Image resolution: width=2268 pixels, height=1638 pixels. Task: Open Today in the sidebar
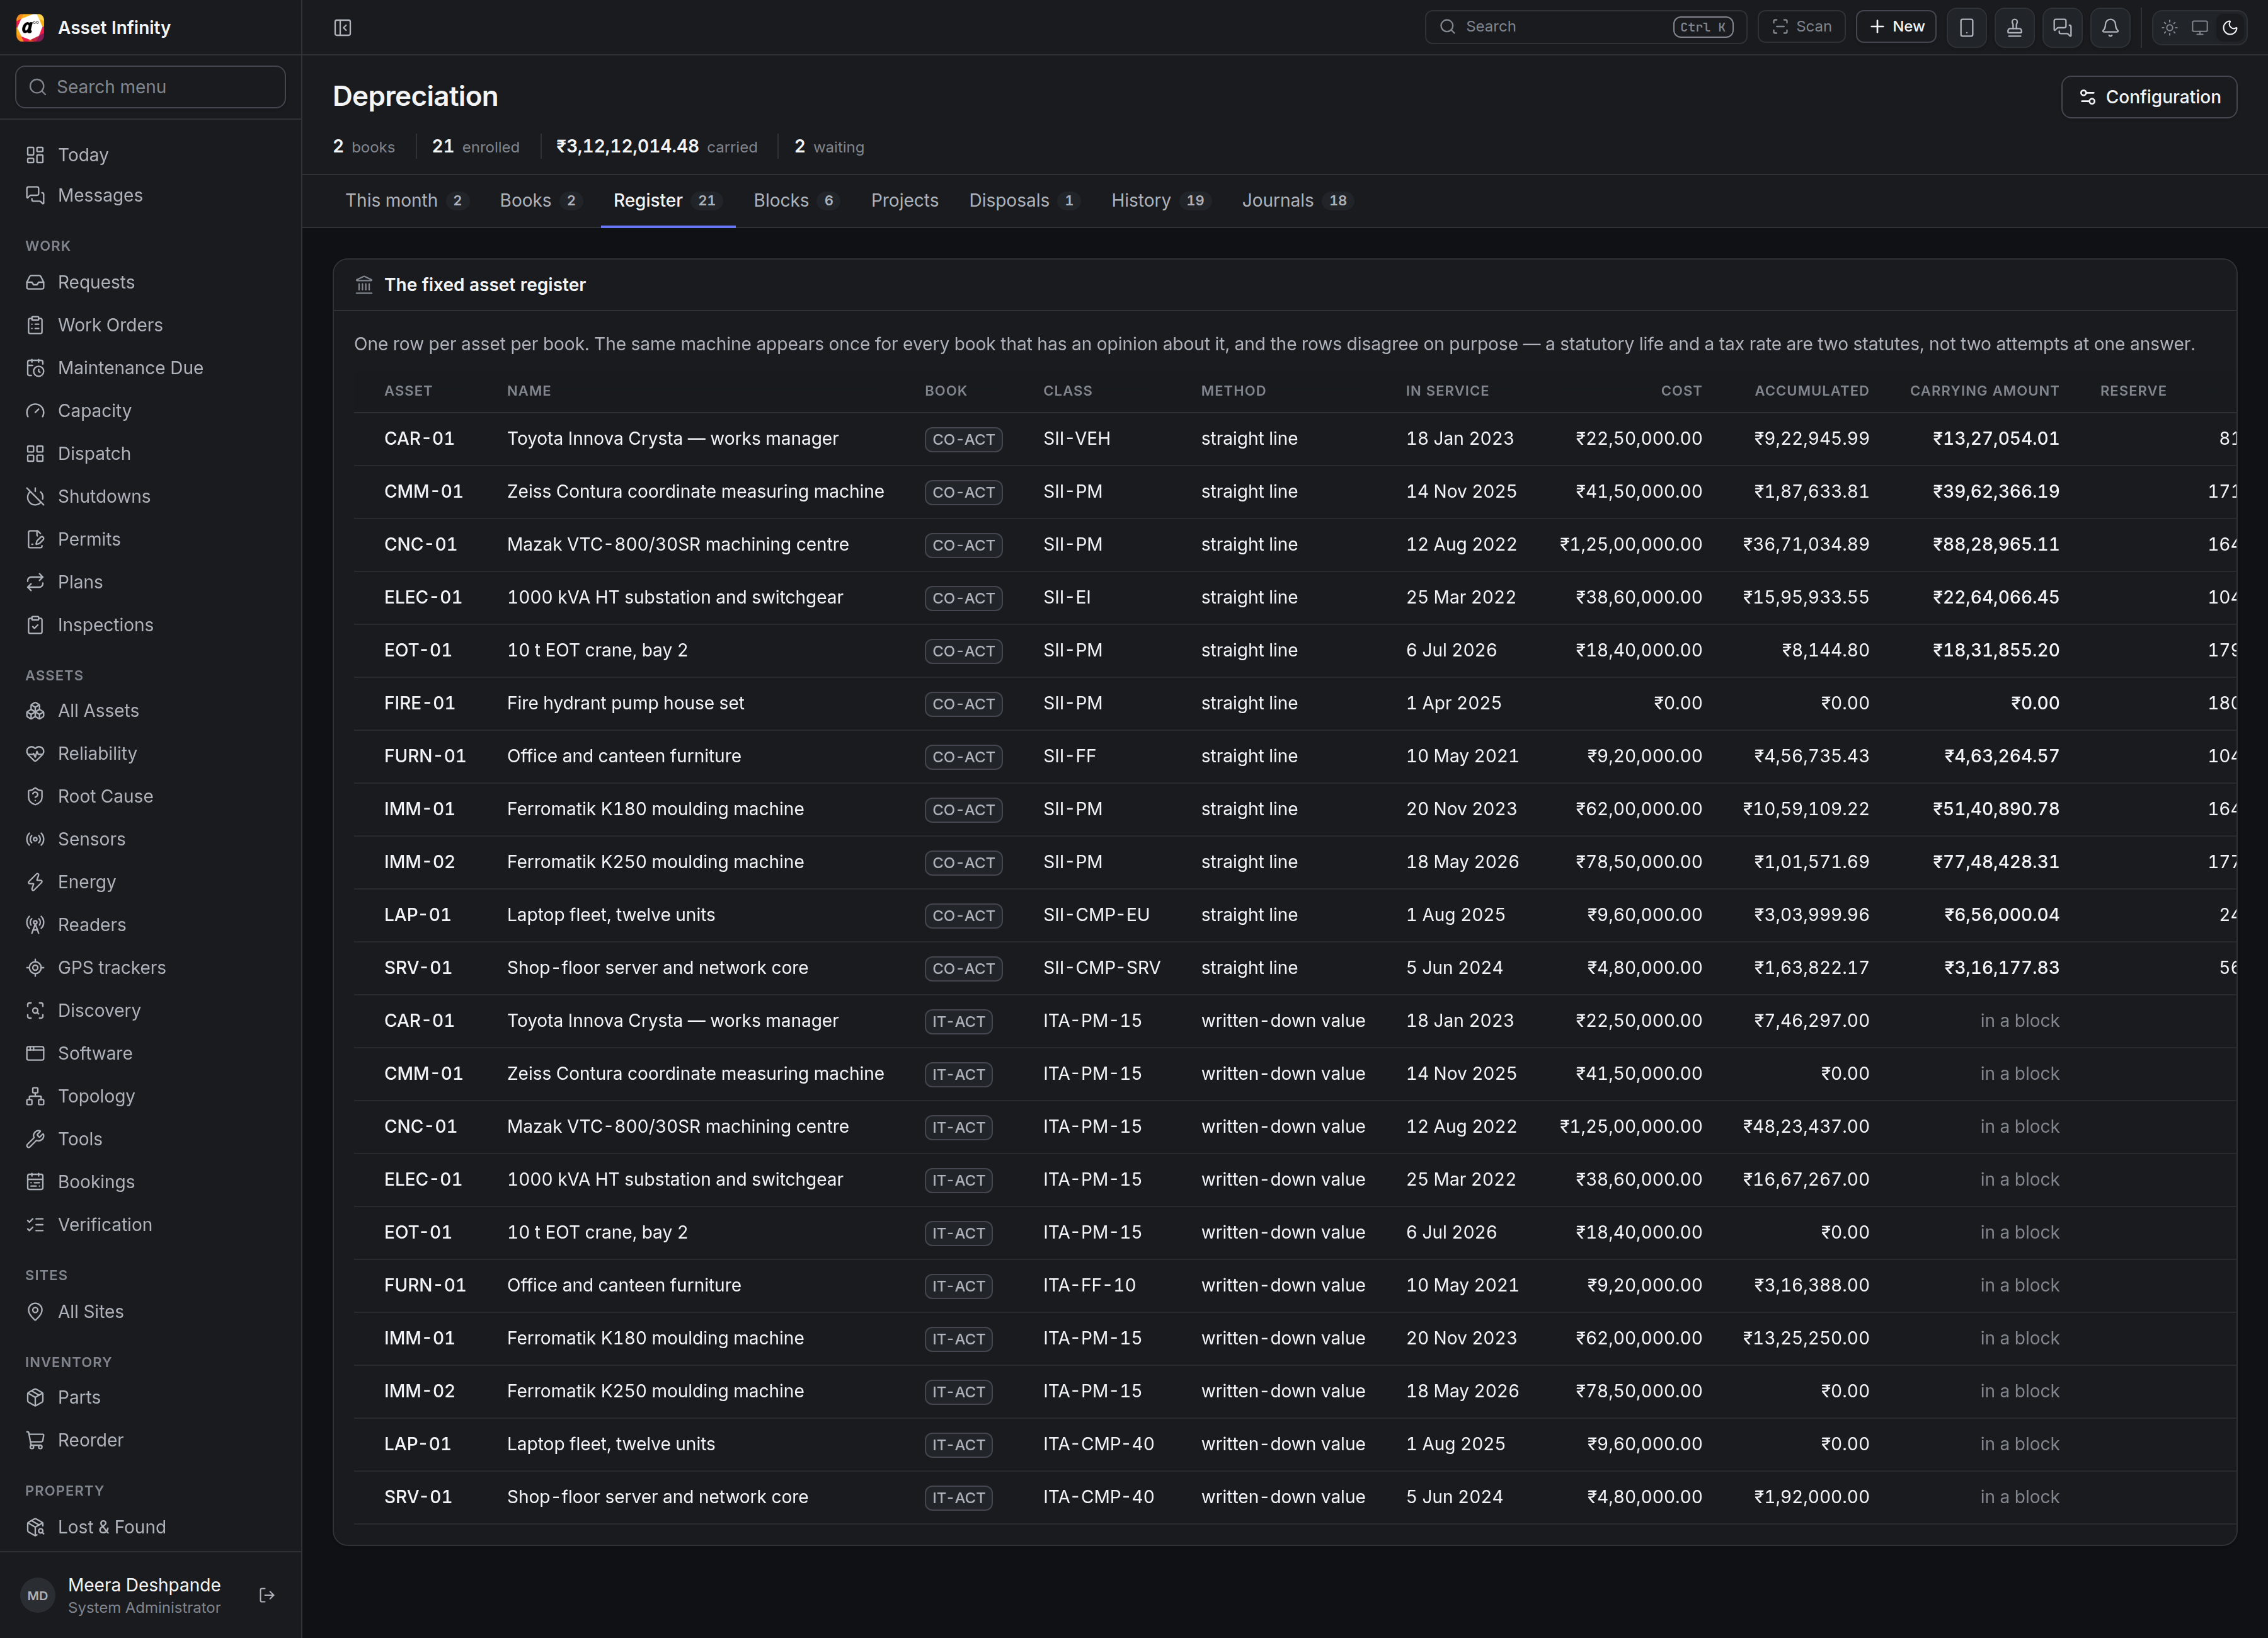[151, 155]
